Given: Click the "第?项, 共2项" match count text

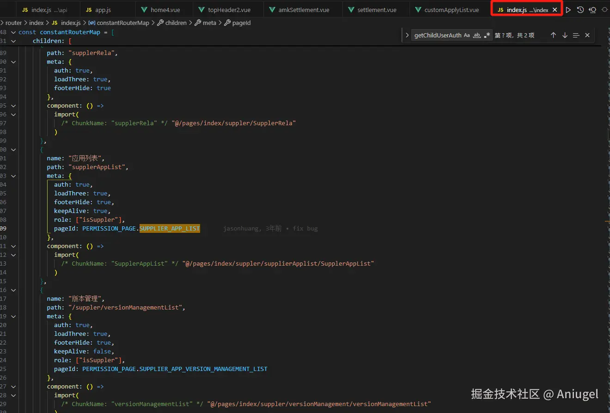Looking at the screenshot, I should (x=514, y=35).
